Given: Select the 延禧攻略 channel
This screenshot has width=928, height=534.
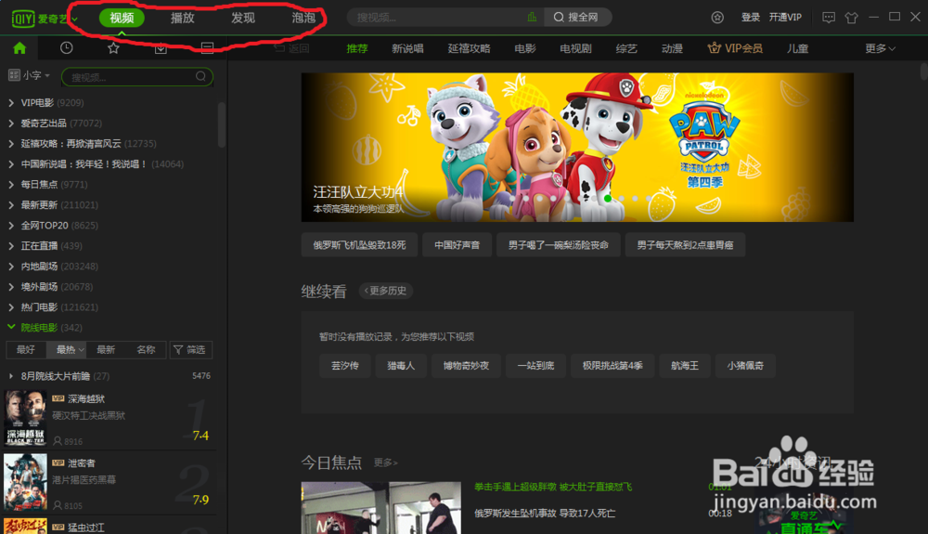Looking at the screenshot, I should [469, 48].
